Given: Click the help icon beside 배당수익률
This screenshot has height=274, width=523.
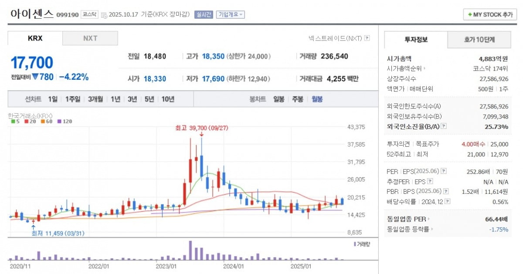Looking at the screenshot, I should coord(447,202).
